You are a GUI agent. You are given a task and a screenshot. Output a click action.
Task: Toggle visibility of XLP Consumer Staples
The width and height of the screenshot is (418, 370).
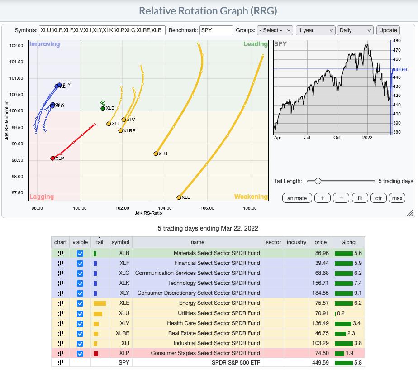80,354
